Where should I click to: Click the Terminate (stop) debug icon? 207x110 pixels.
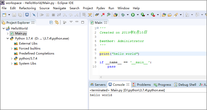[x=53, y=15]
